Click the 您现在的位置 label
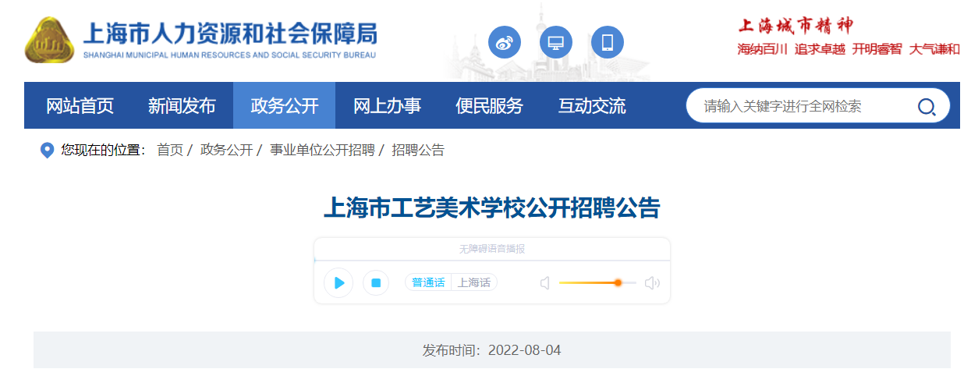 point(103,150)
